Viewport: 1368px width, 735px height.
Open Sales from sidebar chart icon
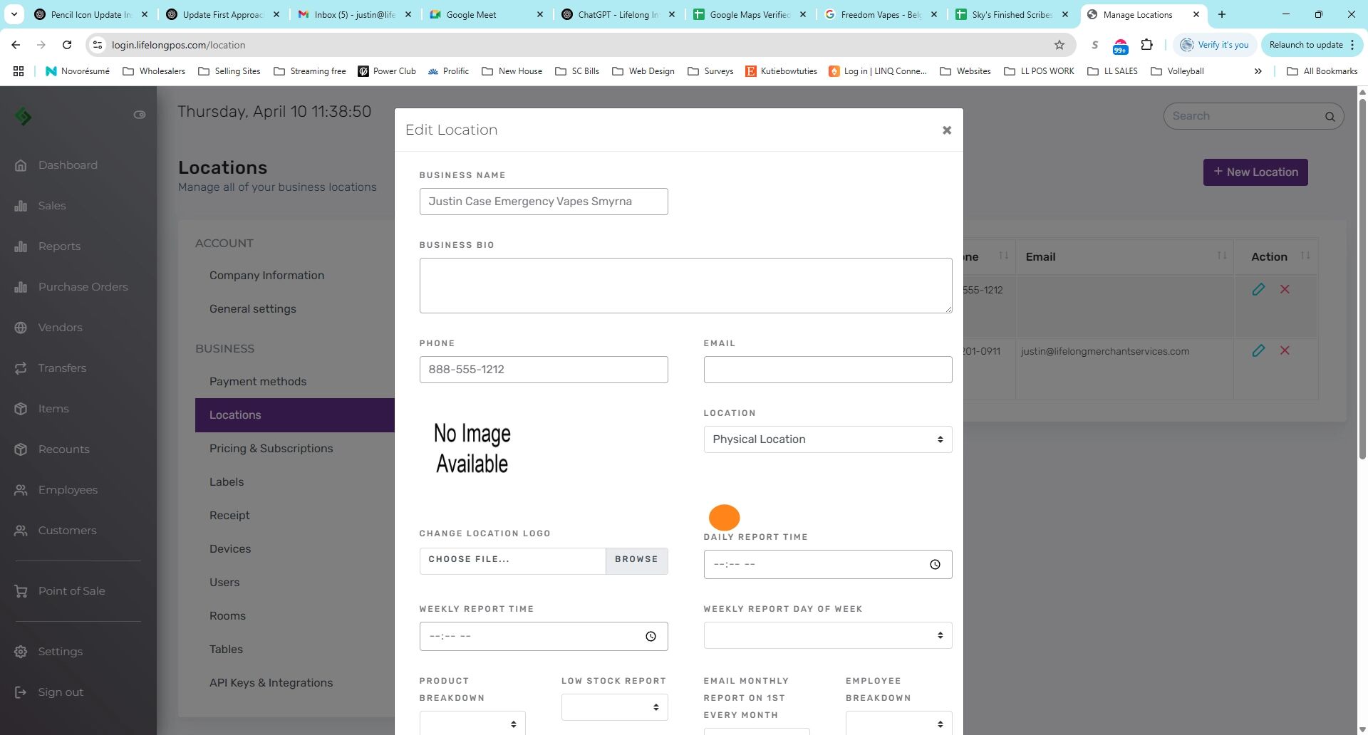[x=21, y=206]
